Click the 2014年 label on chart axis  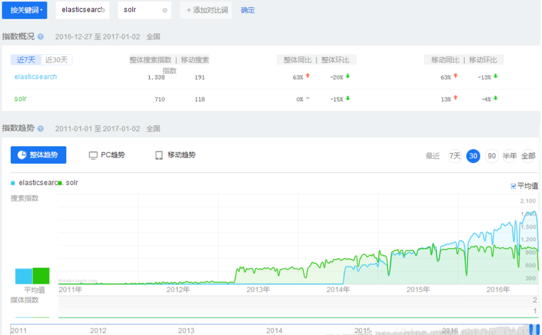click(x=338, y=290)
